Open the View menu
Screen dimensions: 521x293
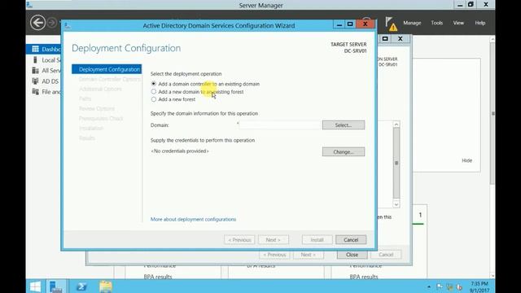point(458,23)
